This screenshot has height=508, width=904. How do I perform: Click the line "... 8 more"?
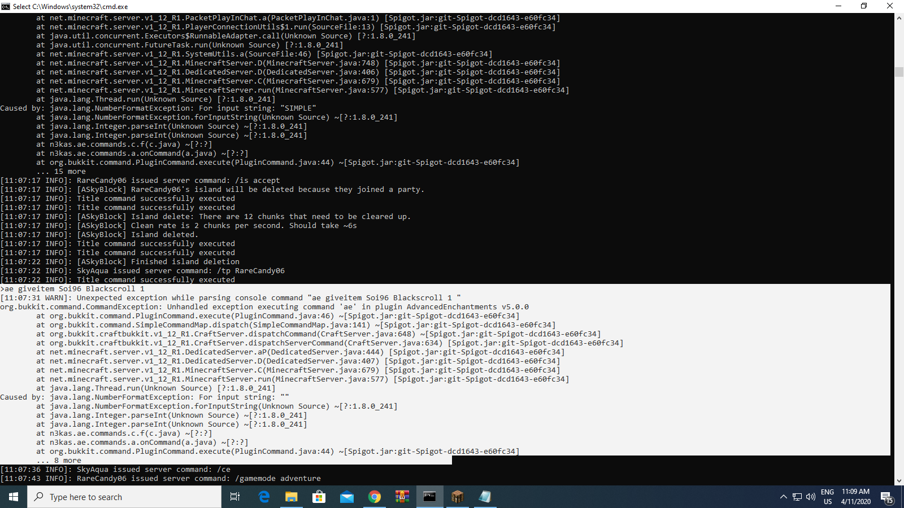pyautogui.click(x=59, y=461)
